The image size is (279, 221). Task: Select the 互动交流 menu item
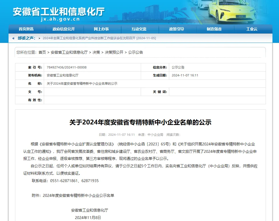point(139,29)
